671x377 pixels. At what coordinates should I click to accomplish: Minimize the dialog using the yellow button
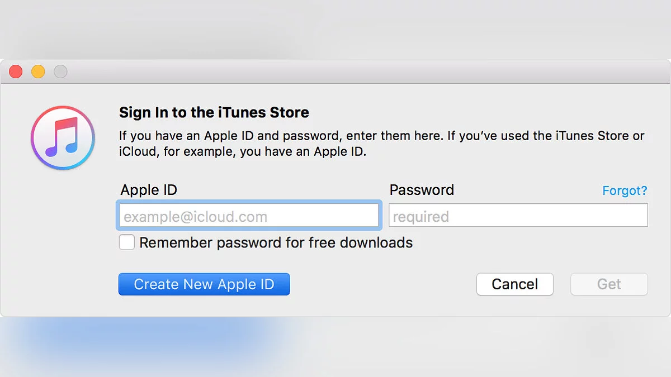click(38, 71)
